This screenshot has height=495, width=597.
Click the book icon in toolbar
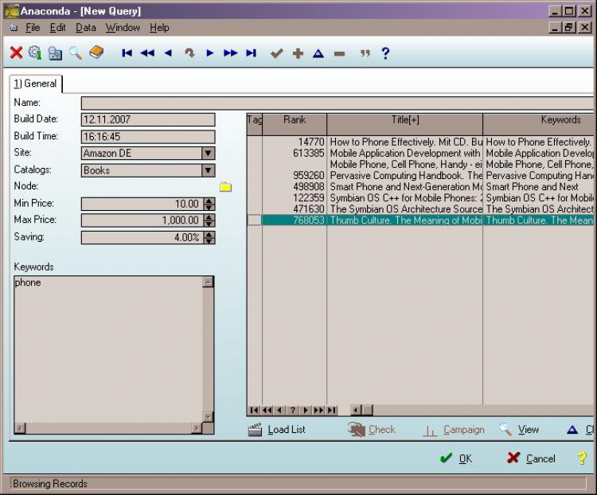(96, 53)
